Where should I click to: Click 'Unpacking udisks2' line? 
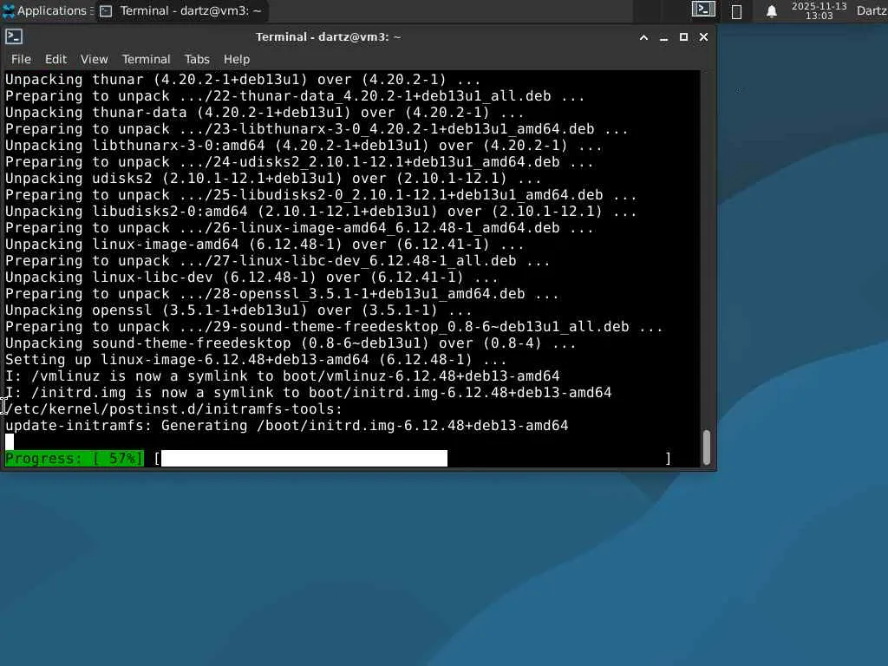273,179
